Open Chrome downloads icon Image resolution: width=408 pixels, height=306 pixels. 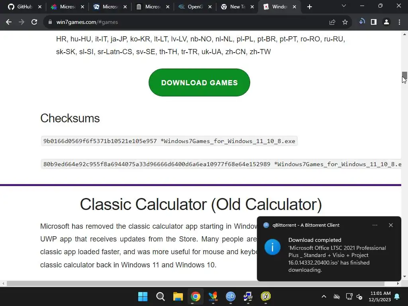point(362,22)
